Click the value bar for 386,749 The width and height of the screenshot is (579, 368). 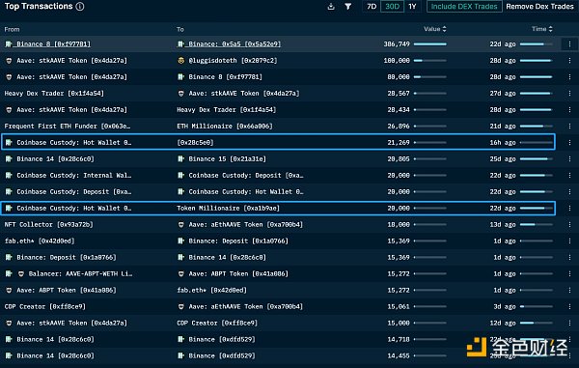pos(429,44)
